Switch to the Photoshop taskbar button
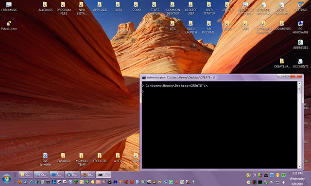 click(57, 175)
